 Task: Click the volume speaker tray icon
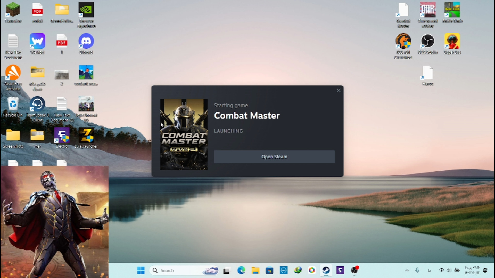point(449,270)
